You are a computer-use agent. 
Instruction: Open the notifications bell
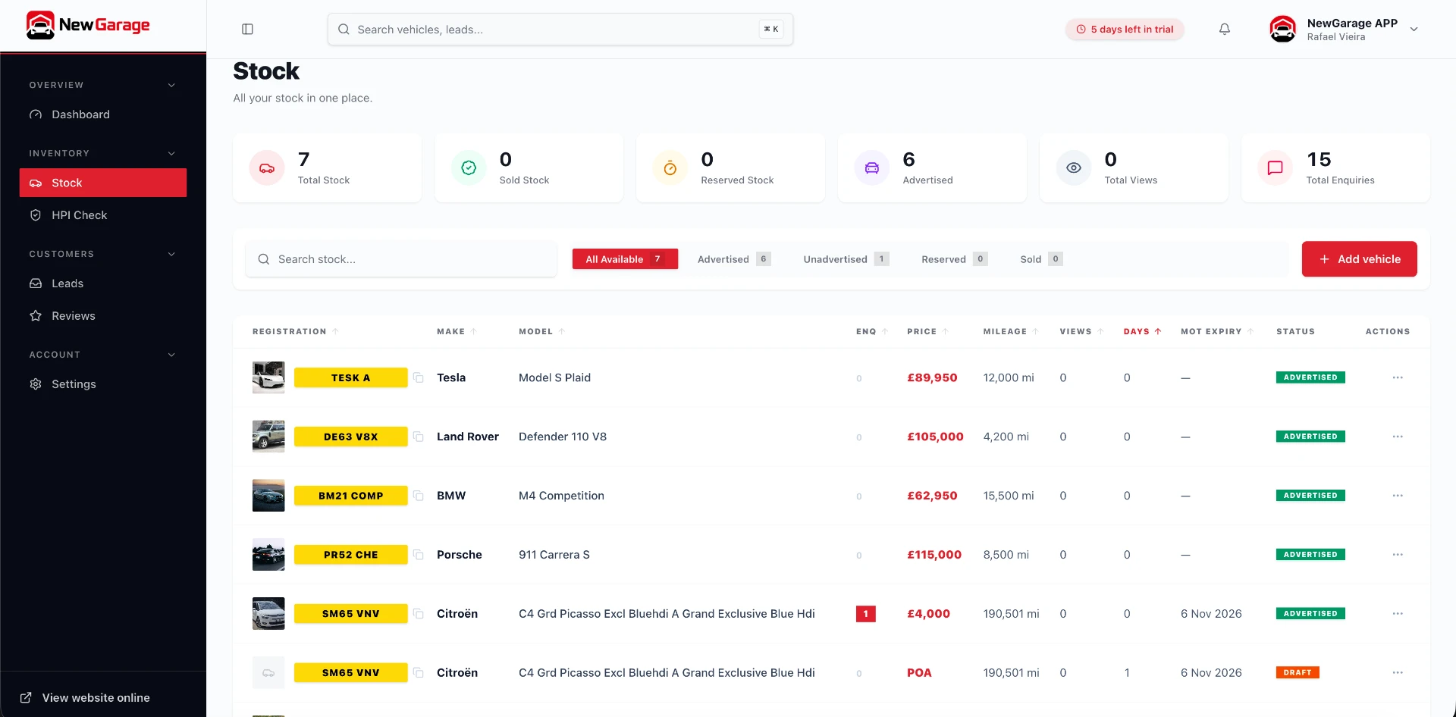coord(1224,30)
